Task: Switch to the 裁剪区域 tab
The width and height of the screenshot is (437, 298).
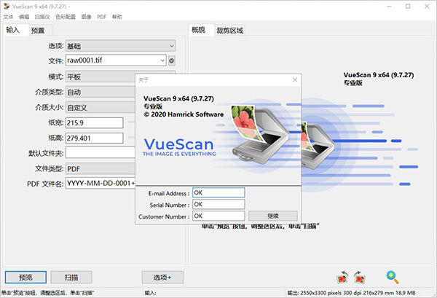Action: (x=230, y=31)
